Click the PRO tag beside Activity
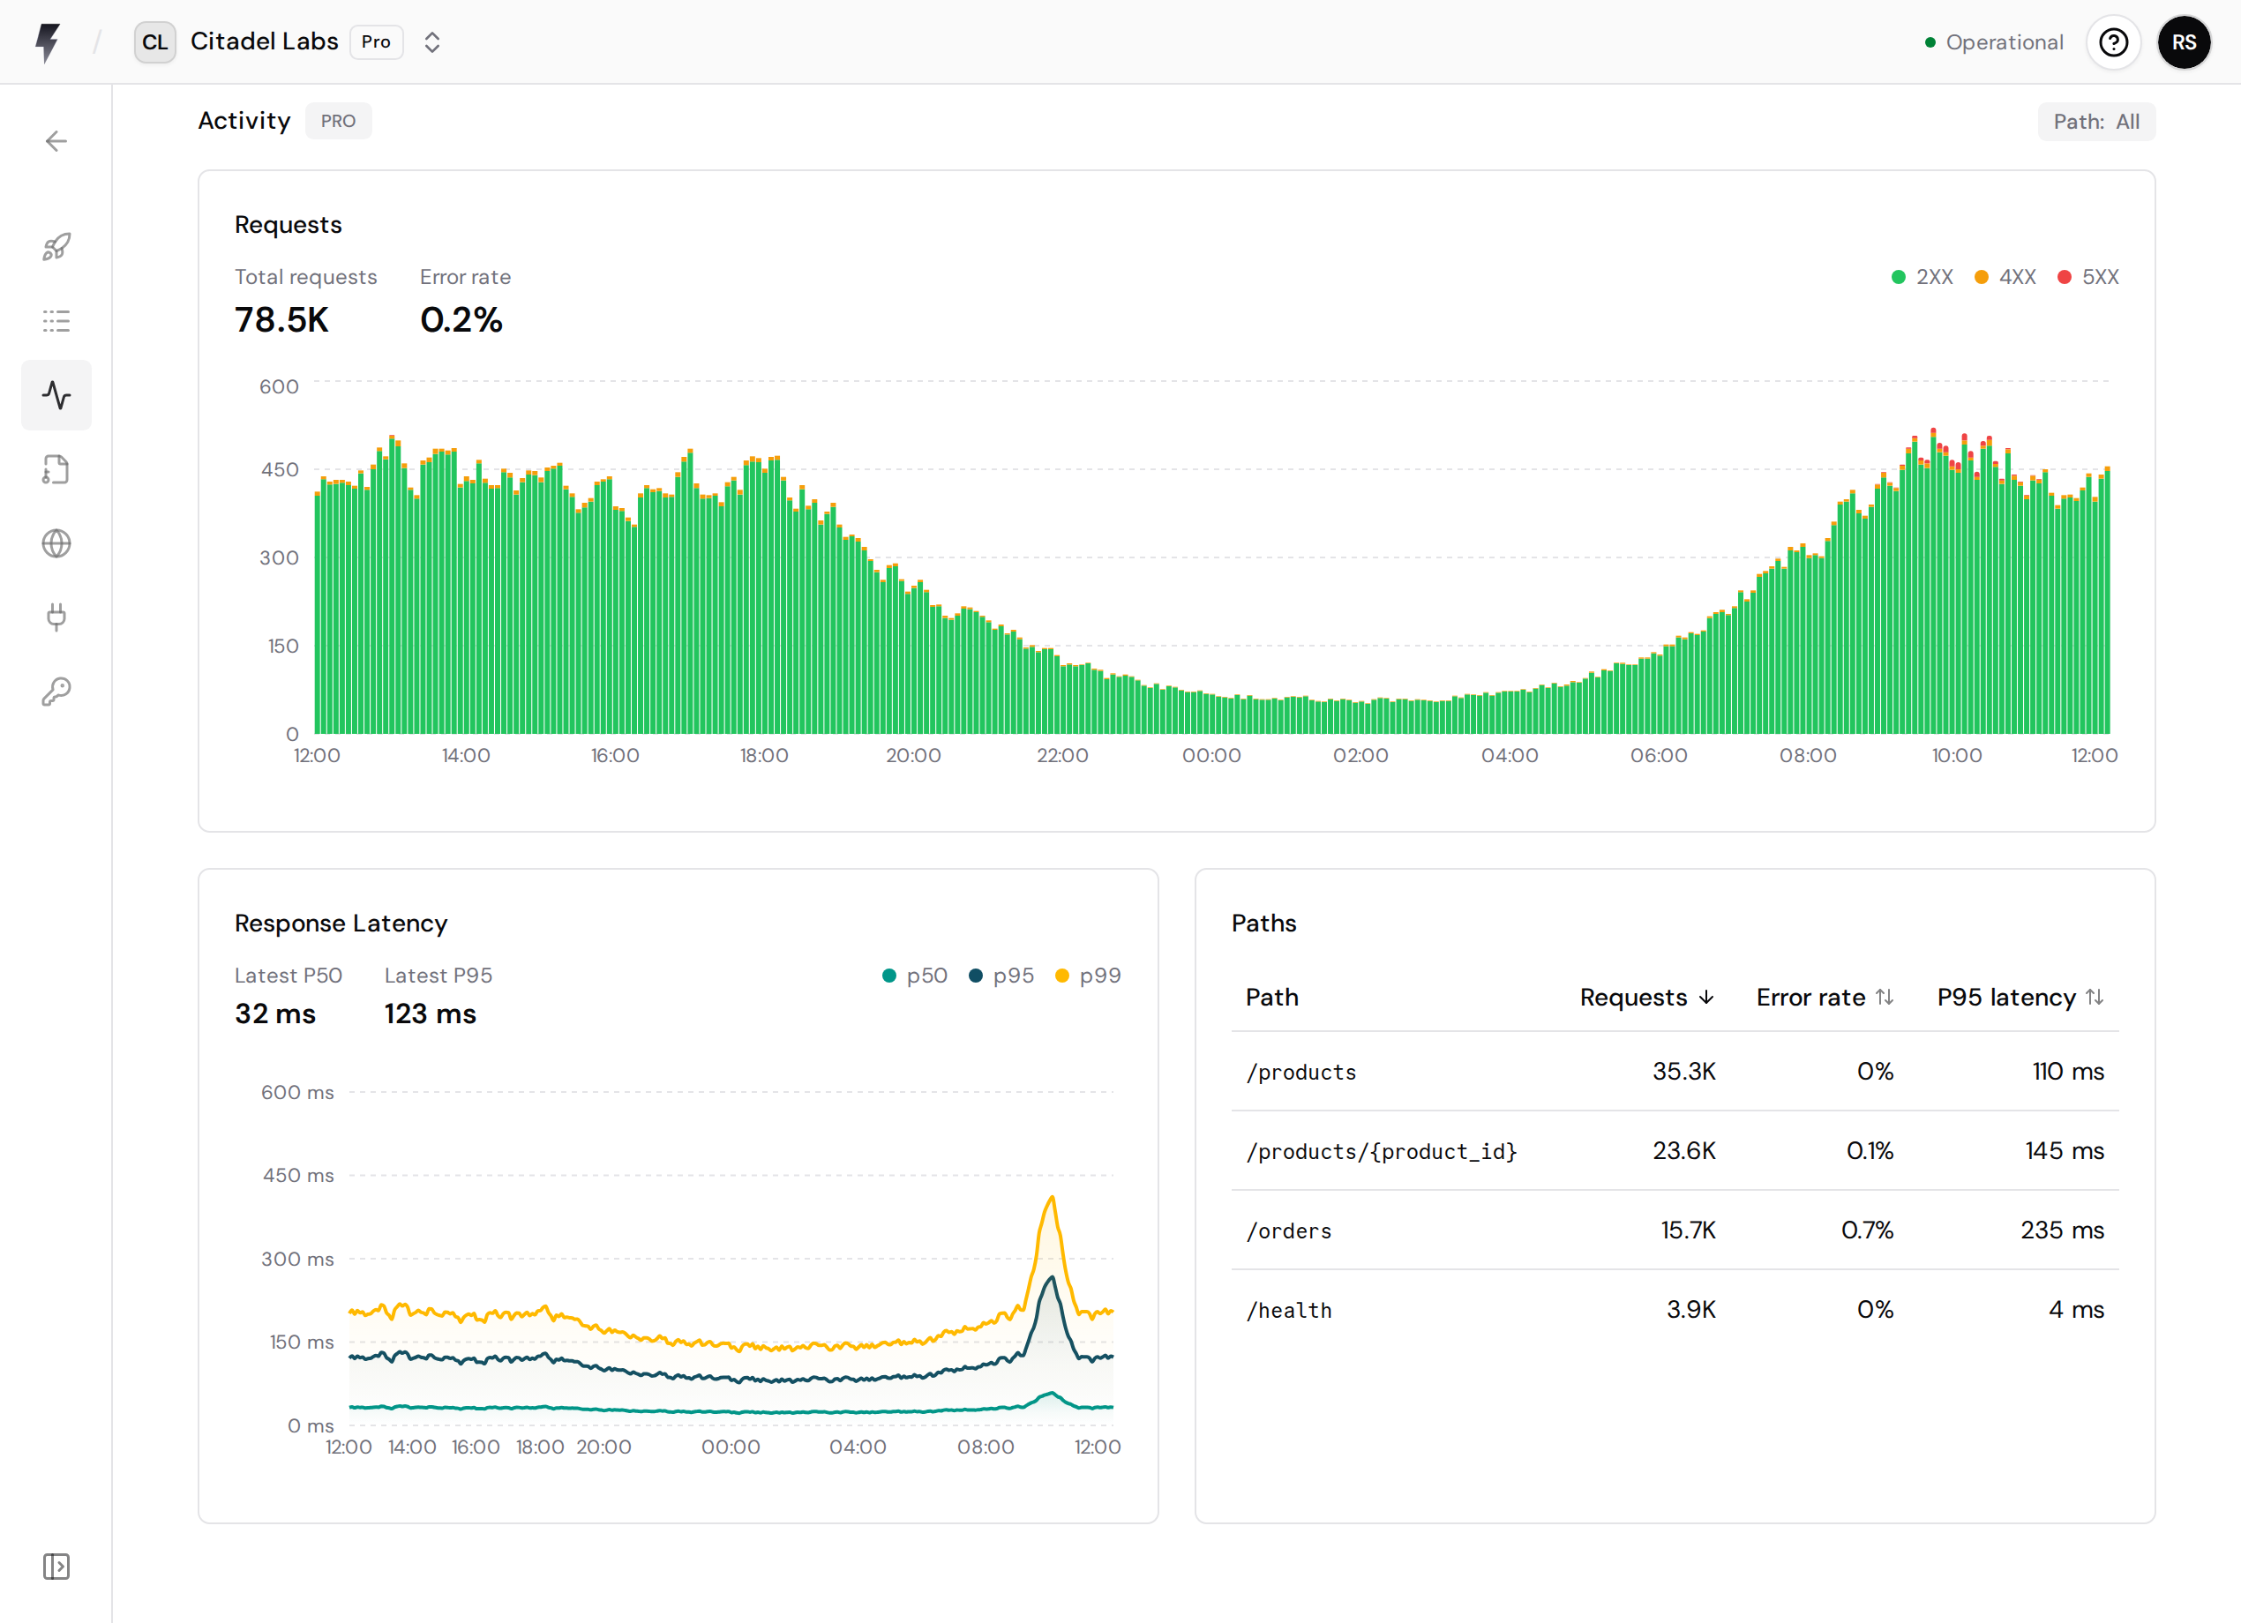This screenshot has height=1623, width=2241. 338,122
